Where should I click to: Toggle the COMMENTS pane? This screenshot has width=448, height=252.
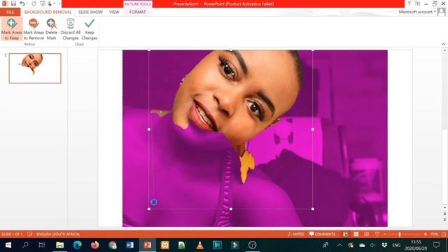point(322,234)
